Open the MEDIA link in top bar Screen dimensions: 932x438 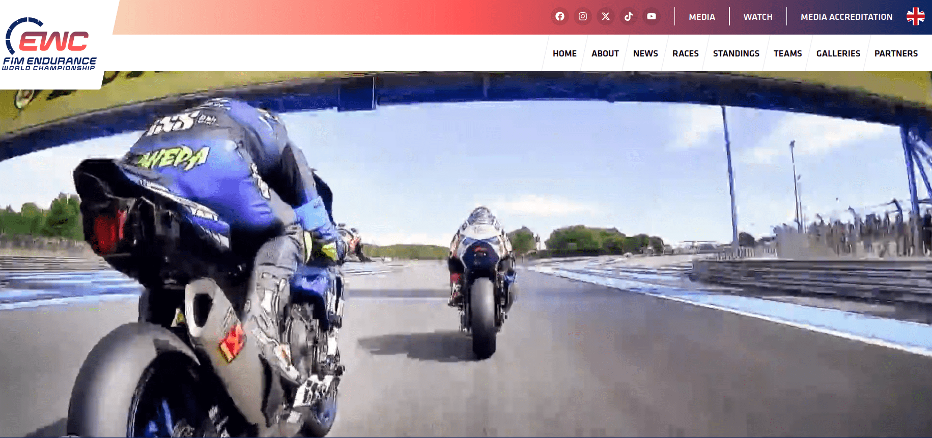point(701,17)
